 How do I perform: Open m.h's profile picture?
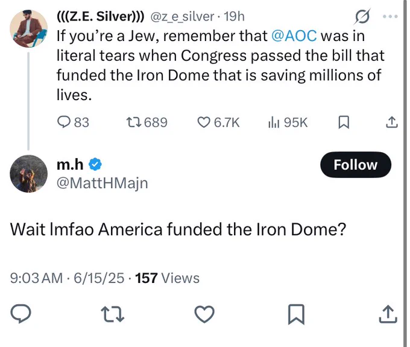pos(28,174)
